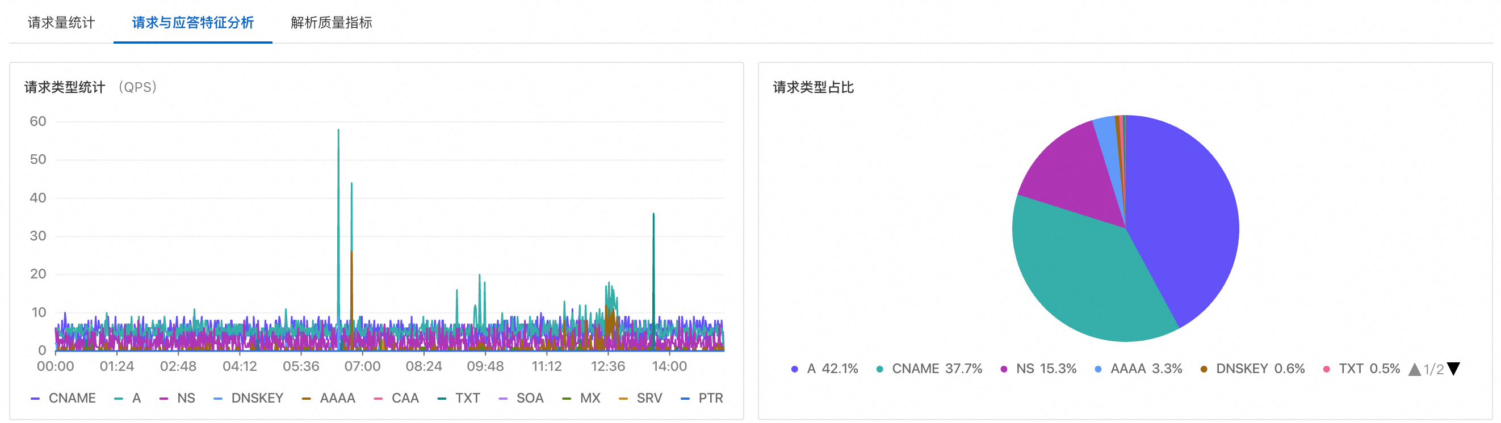Switch to the 请求量统计 tab
This screenshot has height=423, width=1501.
point(61,23)
